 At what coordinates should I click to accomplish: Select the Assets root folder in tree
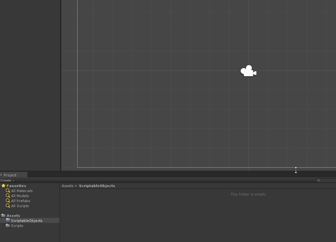13,216
